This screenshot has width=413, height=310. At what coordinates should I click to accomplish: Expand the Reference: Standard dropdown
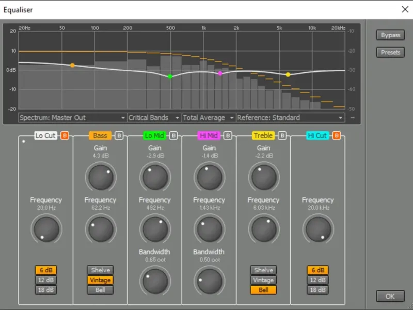tap(290, 118)
